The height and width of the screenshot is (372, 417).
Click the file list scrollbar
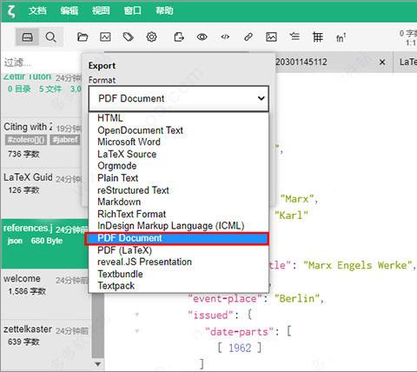[x=98, y=326]
